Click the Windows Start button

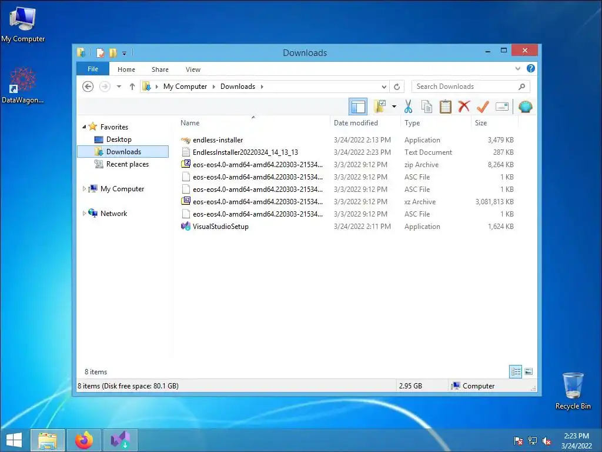click(14, 440)
